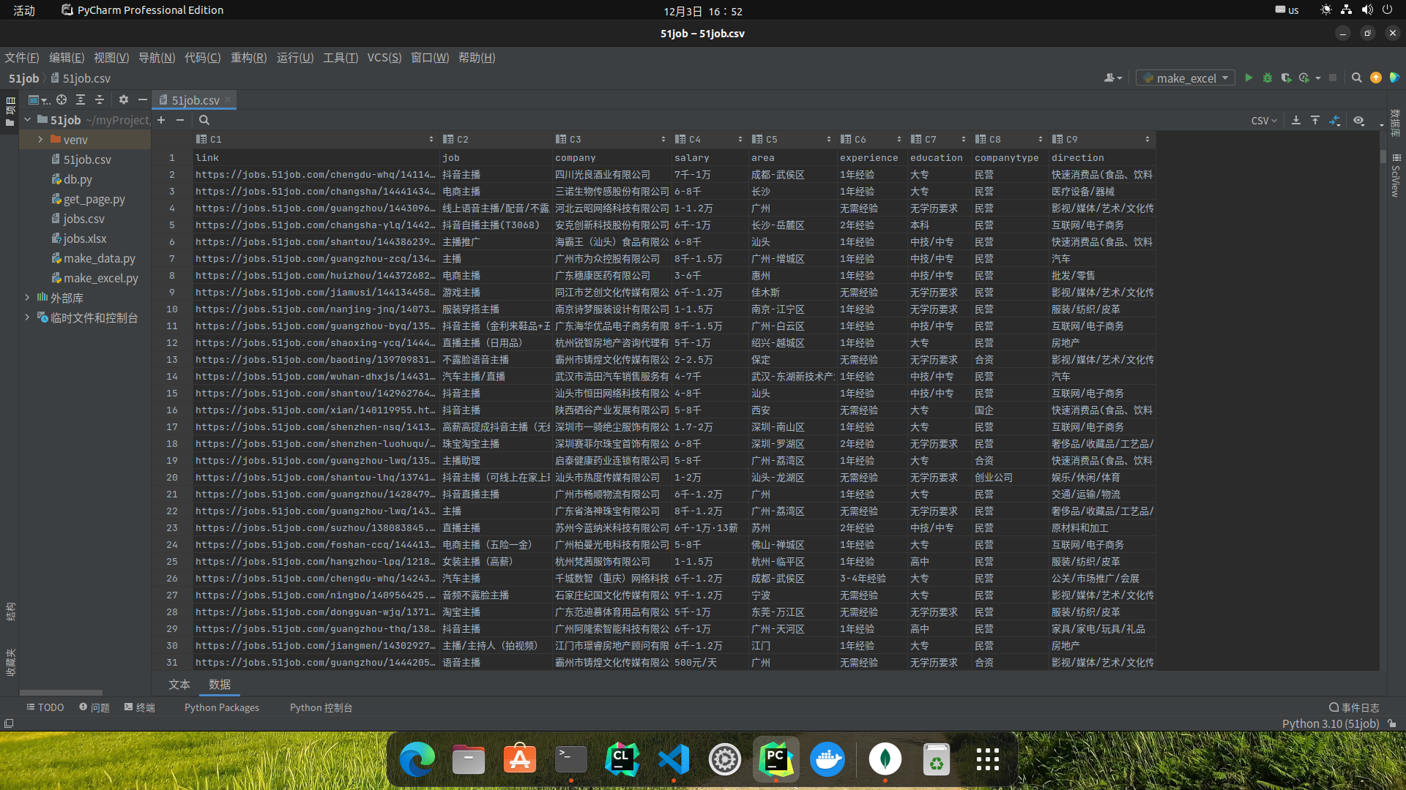Image resolution: width=1406 pixels, height=790 pixels.
Task: Close the 51job.csv editor tab
Action: tap(228, 99)
